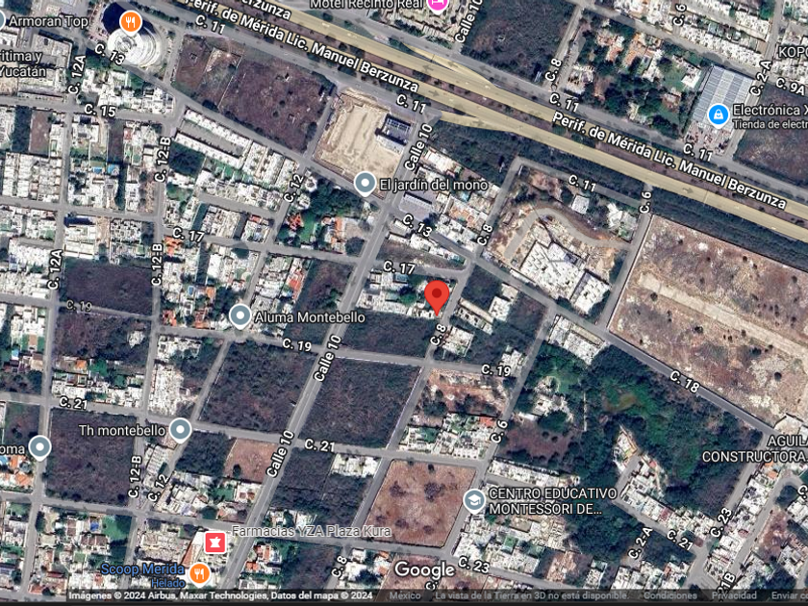Click the México region link
The height and width of the screenshot is (606, 808).
coord(405,596)
